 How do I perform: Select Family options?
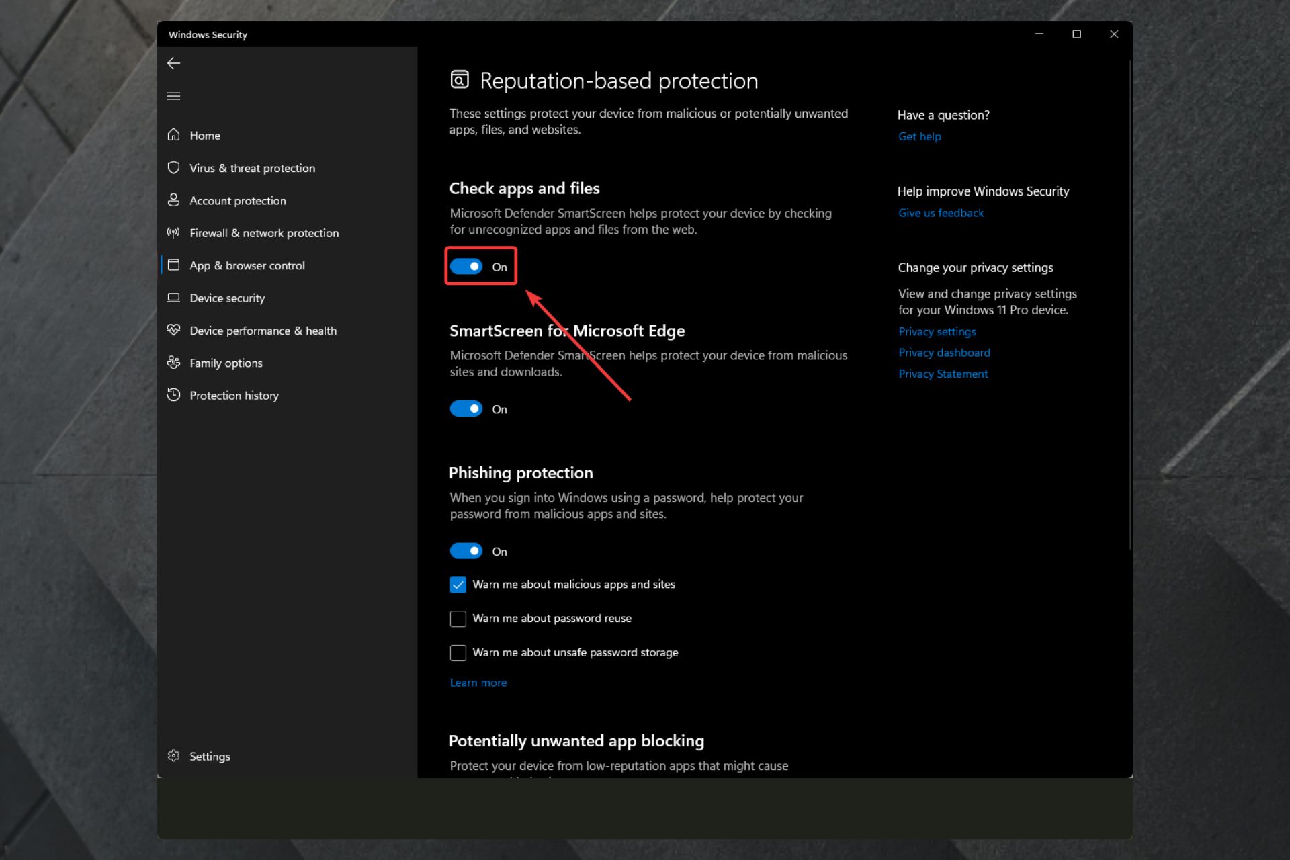(226, 363)
